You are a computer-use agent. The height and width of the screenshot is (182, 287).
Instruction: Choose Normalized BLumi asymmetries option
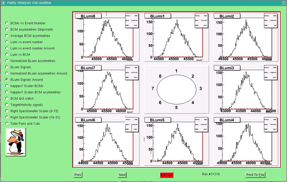click(x=7, y=61)
